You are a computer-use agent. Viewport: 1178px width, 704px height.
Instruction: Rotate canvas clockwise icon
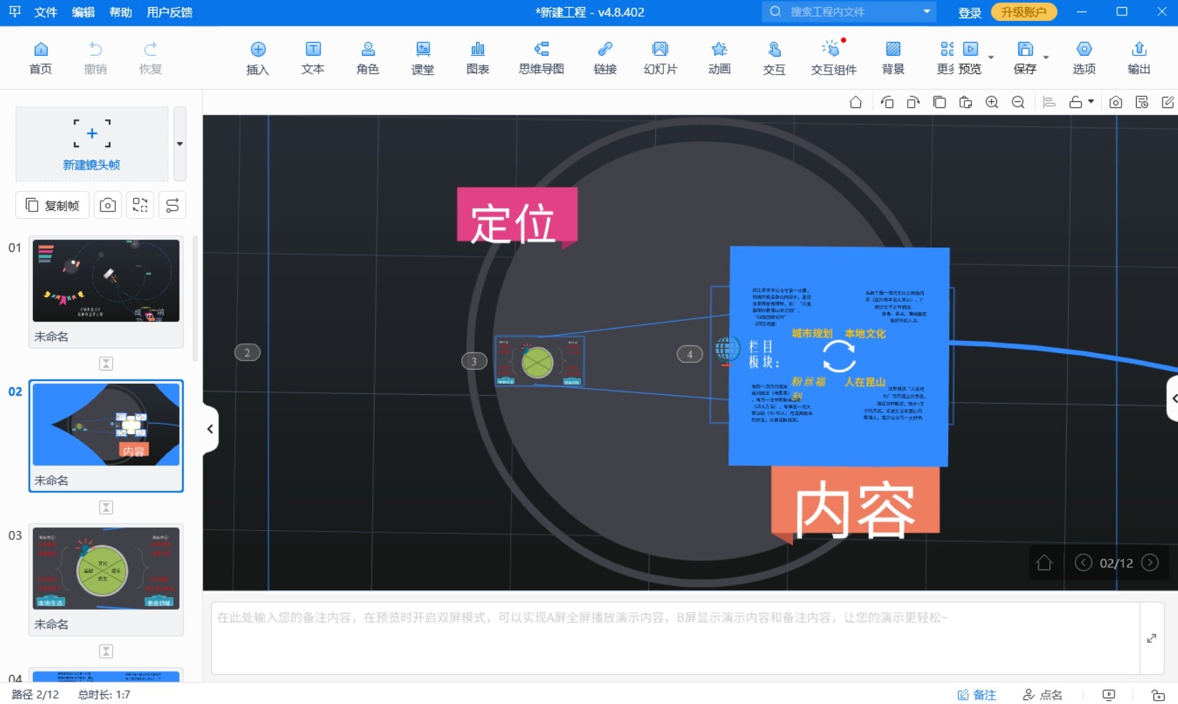(x=913, y=103)
